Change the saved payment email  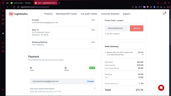point(90,81)
